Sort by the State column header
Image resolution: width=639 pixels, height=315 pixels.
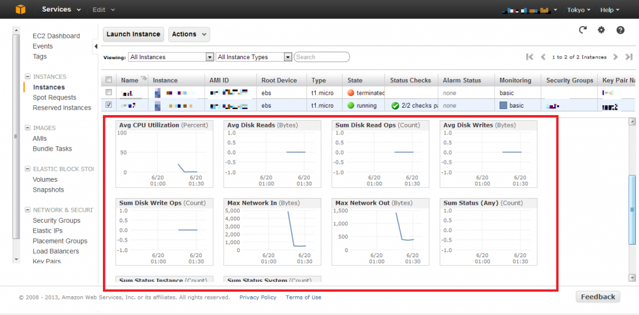click(354, 80)
